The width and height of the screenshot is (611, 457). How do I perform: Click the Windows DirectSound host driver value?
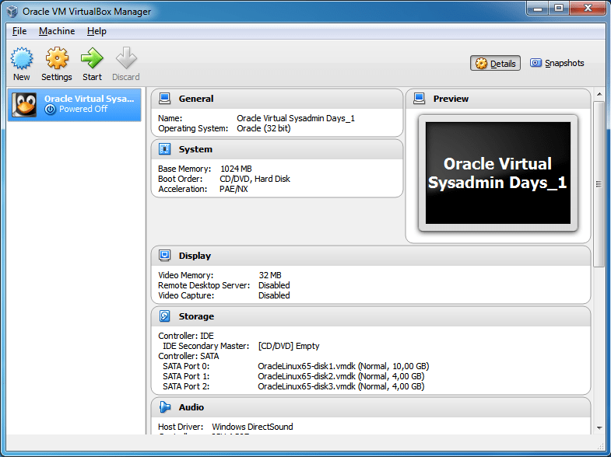pyautogui.click(x=252, y=427)
